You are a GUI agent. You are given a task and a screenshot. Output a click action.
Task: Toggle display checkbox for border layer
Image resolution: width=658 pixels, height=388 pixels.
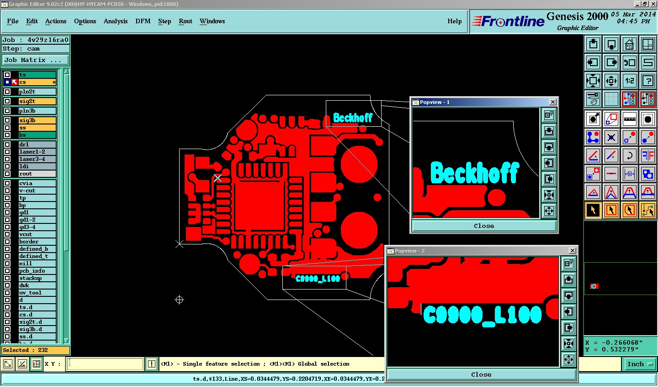(7, 242)
